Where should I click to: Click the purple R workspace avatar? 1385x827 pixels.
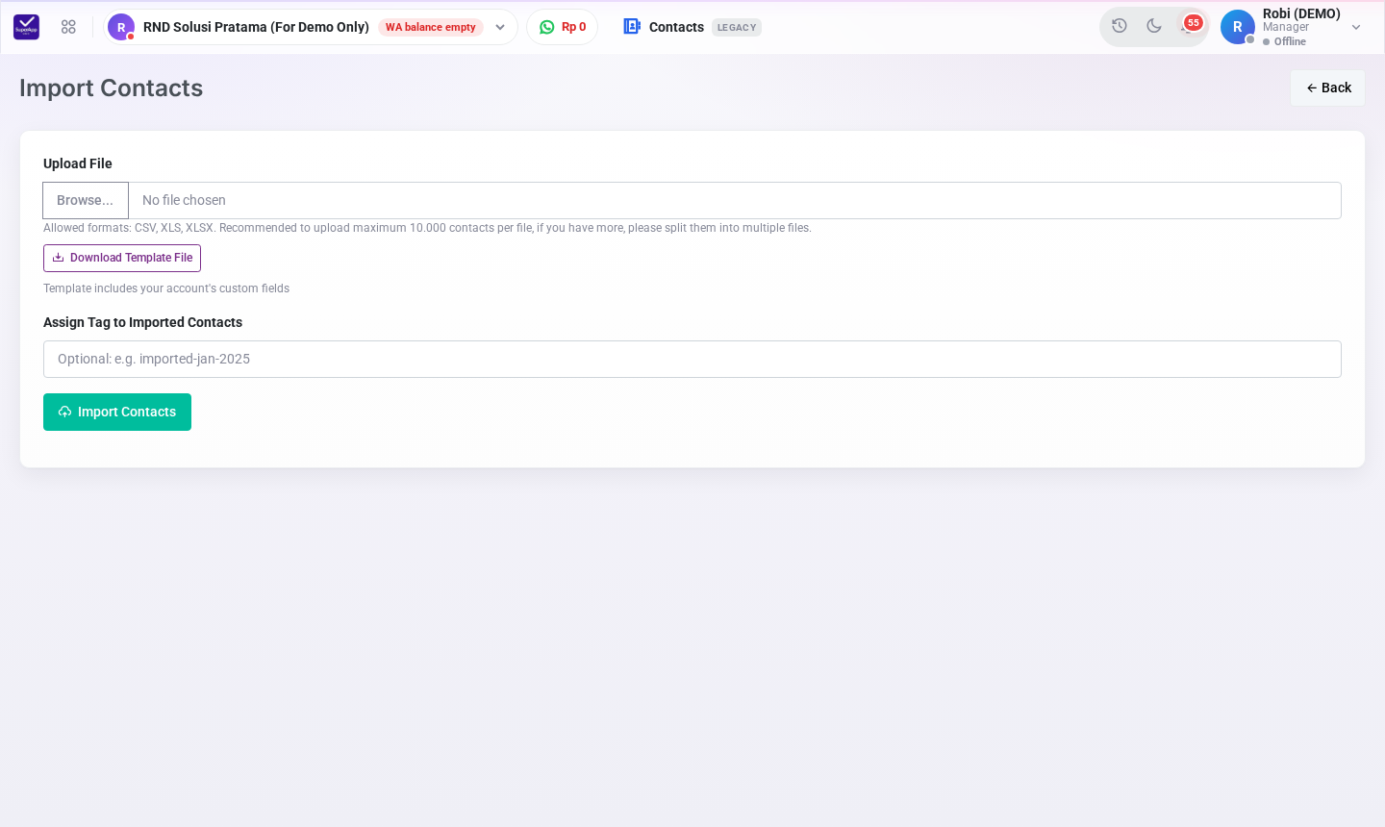[121, 27]
